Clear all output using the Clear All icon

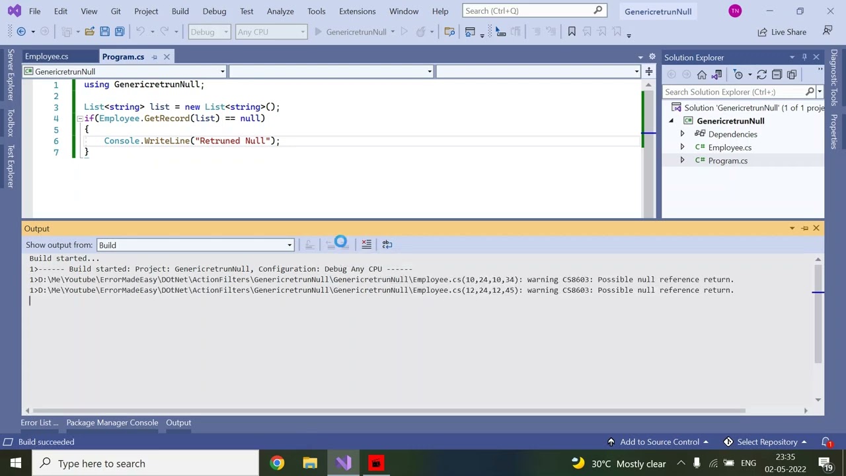tap(366, 245)
